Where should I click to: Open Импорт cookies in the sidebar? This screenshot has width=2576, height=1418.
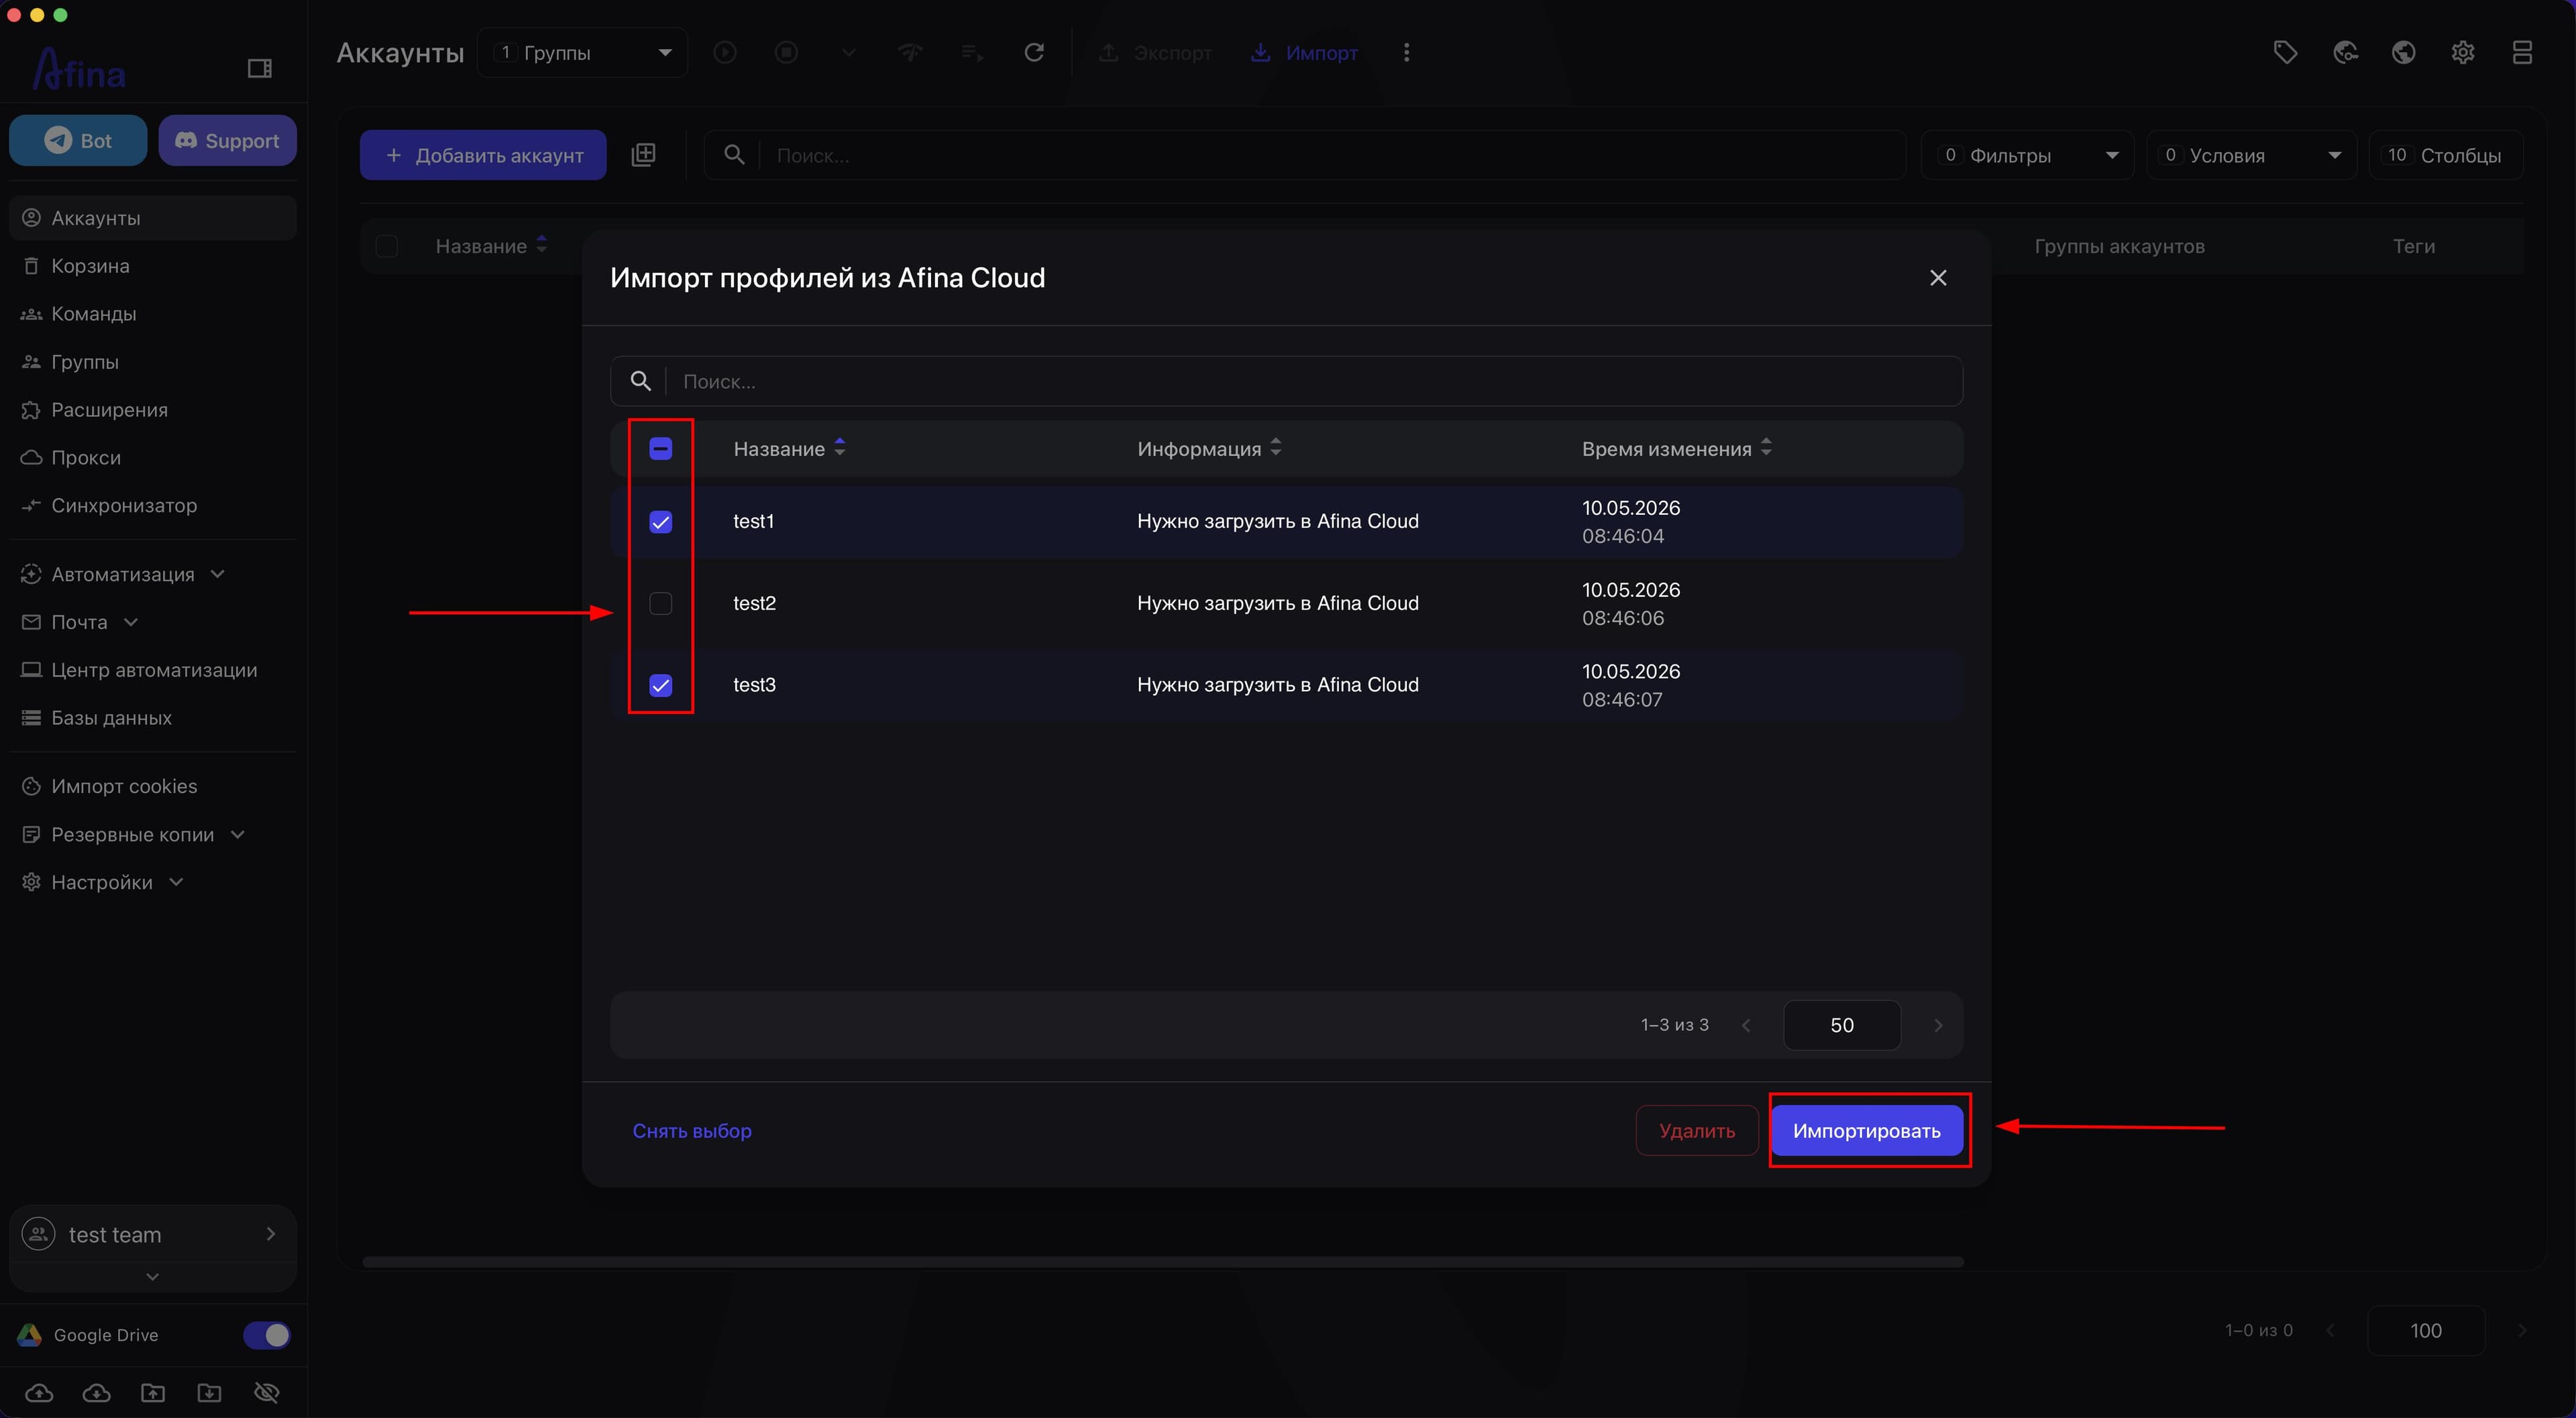click(x=153, y=786)
